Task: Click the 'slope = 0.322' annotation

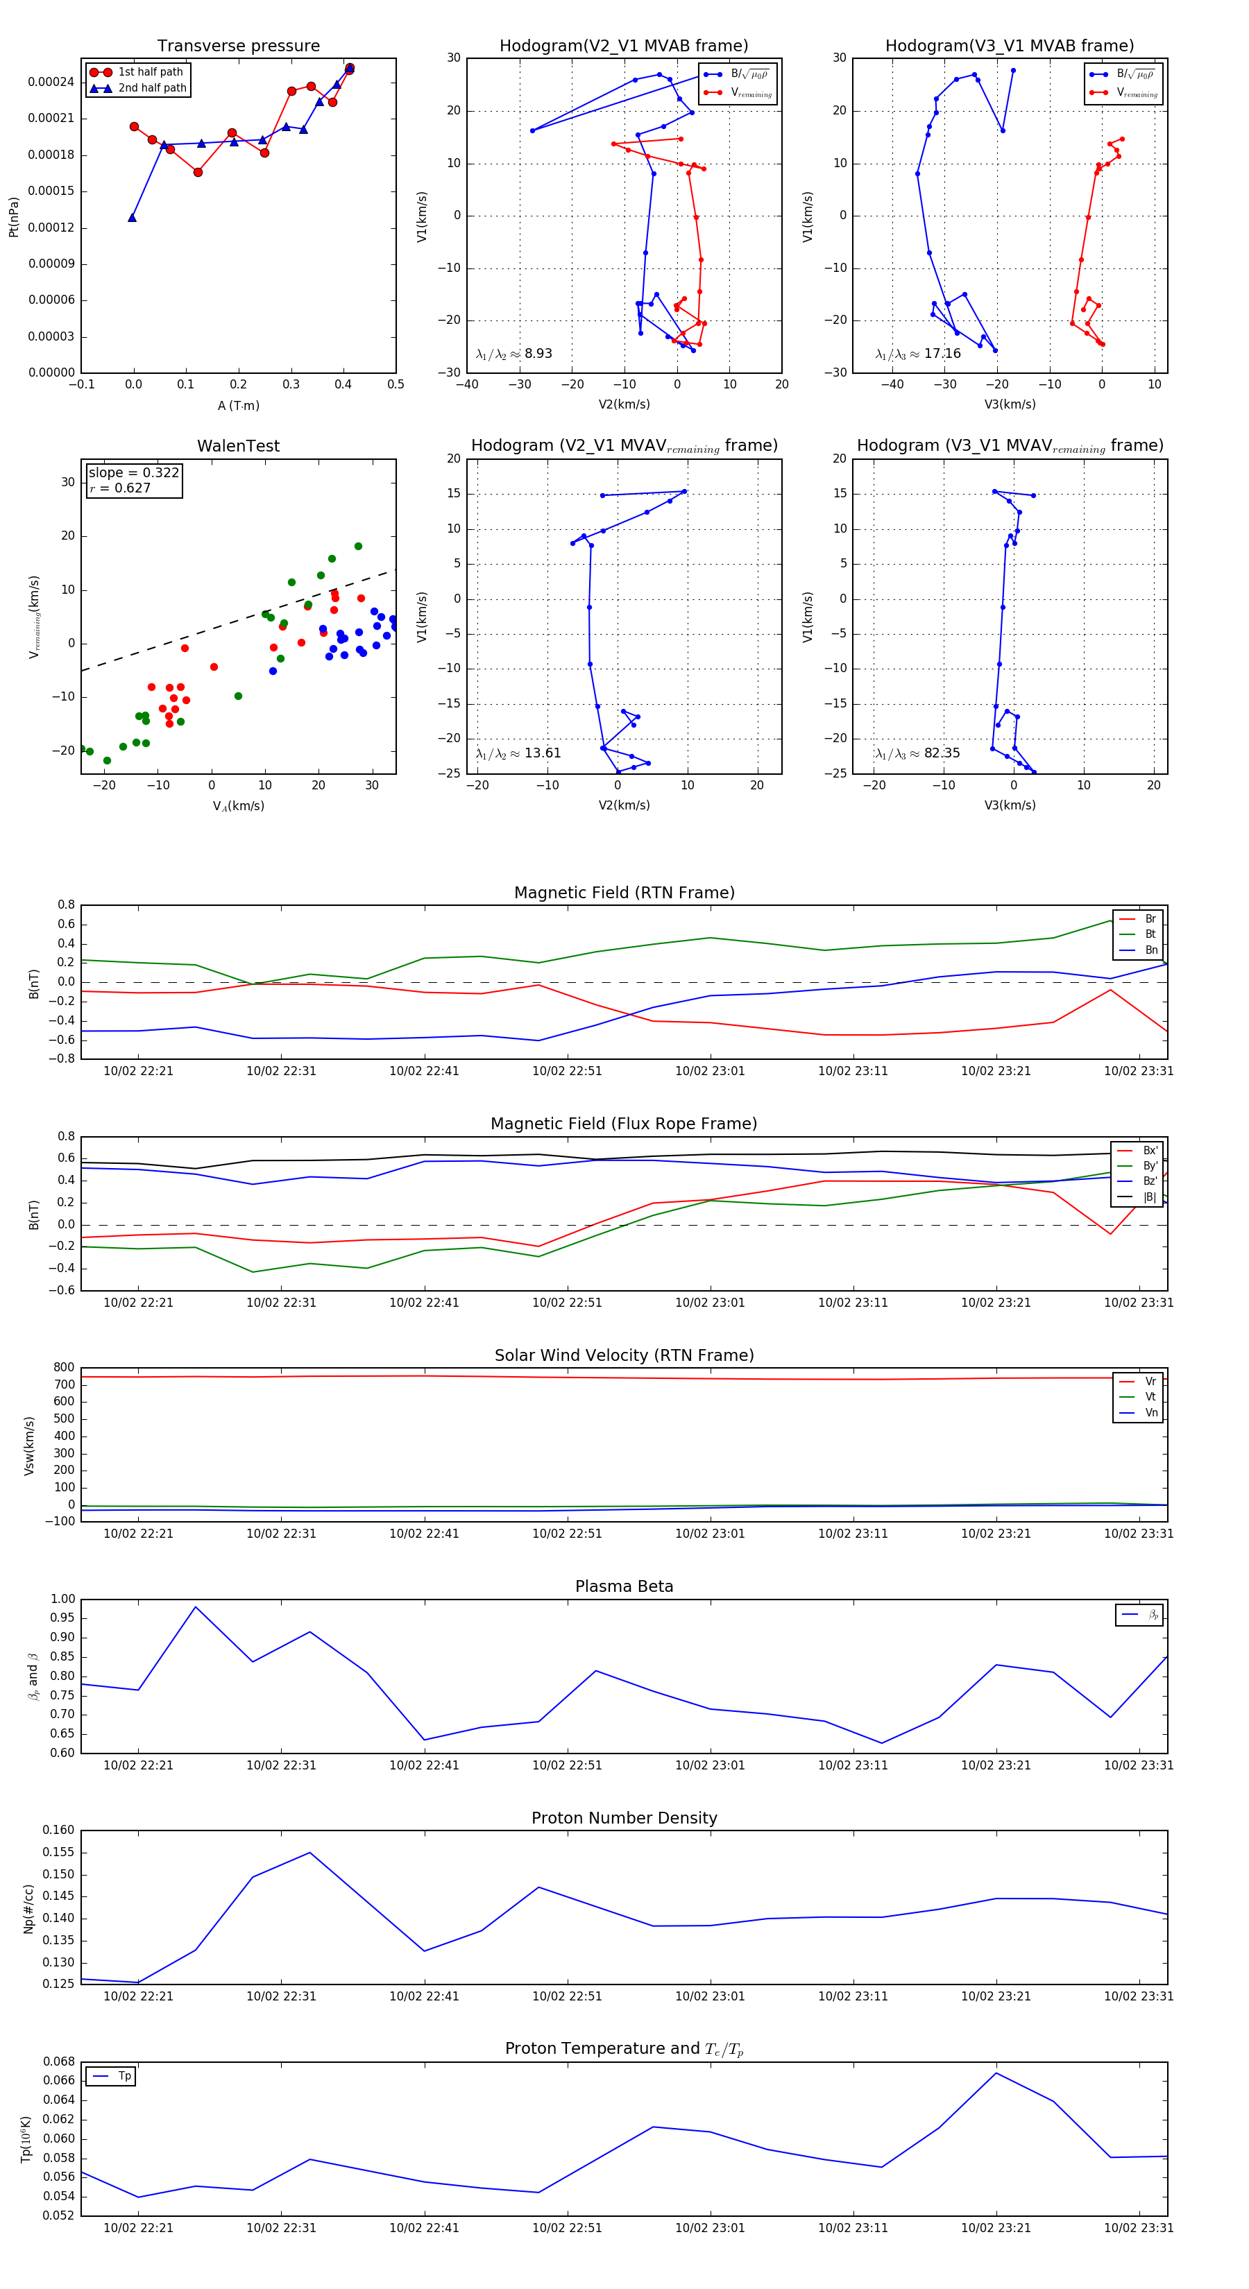Action: [133, 473]
